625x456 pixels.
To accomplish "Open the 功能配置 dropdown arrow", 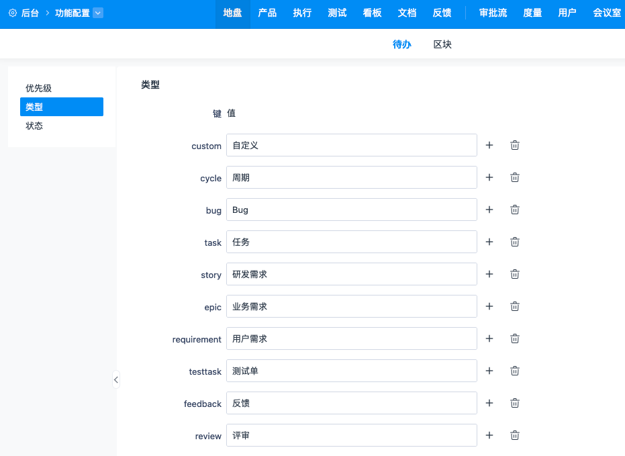I will pos(98,13).
